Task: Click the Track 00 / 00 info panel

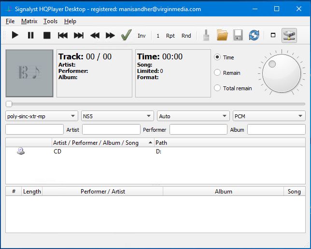Action: click(x=95, y=73)
